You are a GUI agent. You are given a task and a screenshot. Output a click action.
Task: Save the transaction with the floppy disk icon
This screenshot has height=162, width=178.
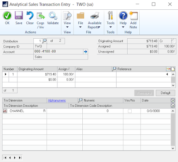[19, 16]
